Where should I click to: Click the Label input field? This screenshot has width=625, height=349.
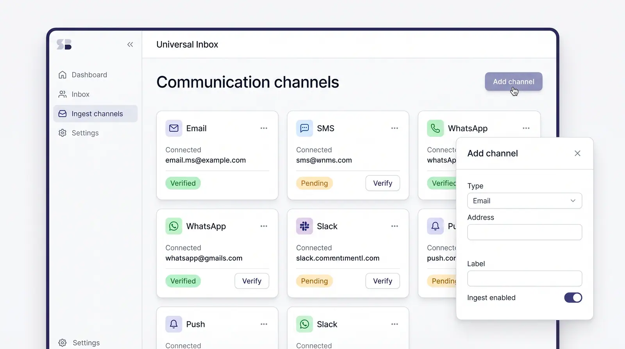click(x=525, y=279)
